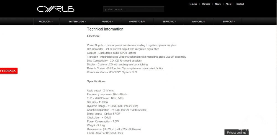Select the Power Supply toroidal transformer line
The image size is (277, 135).
[132, 45]
